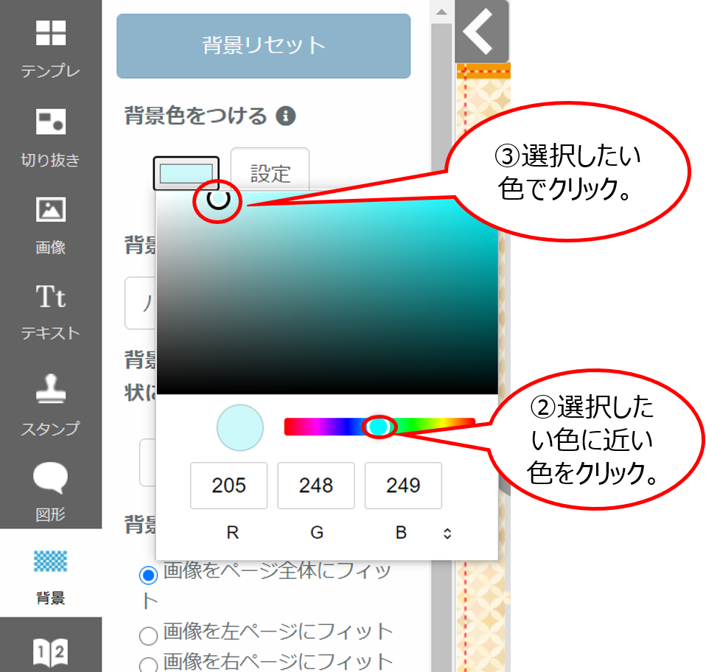Click the 背景リセット button

tap(263, 46)
